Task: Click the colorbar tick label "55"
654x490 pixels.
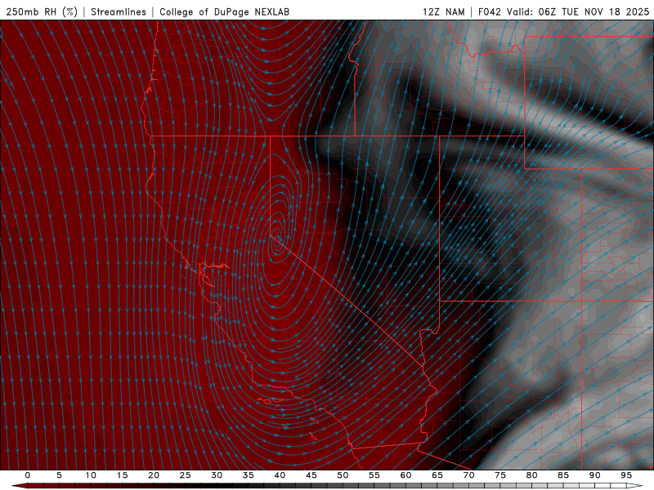Action: pos(374,475)
